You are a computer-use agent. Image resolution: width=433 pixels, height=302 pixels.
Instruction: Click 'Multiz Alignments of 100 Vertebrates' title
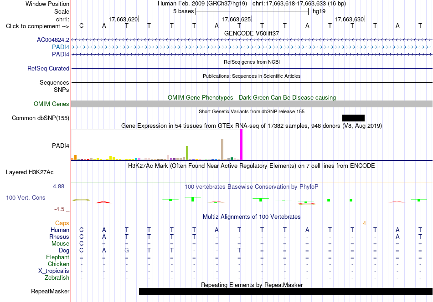[x=252, y=217]
